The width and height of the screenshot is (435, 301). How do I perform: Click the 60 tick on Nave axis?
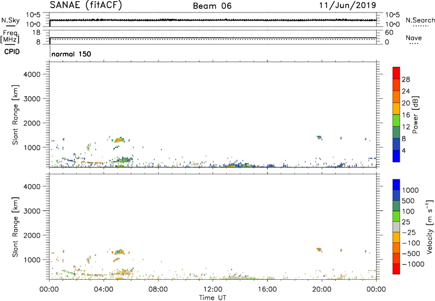389,33
